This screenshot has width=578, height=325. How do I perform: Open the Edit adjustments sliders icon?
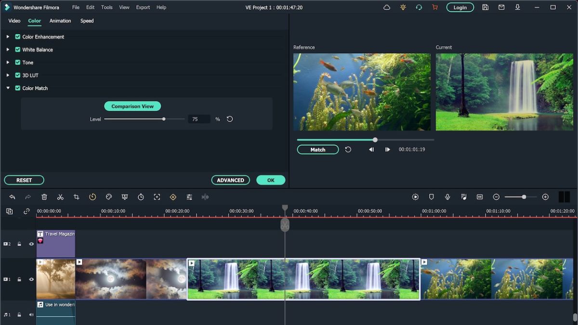coord(189,197)
